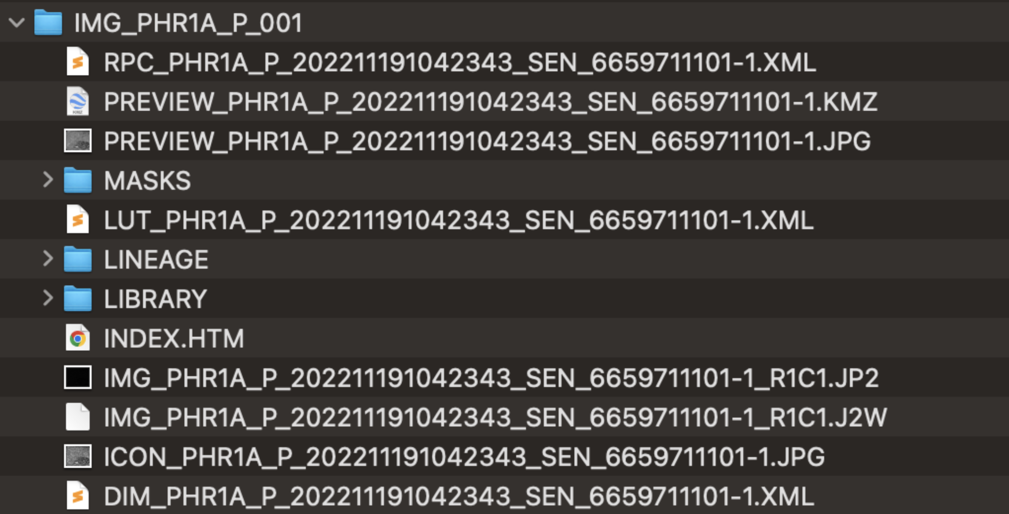Select the LIBRARY folder row label
Image resolution: width=1009 pixels, height=514 pixels.
(x=155, y=299)
